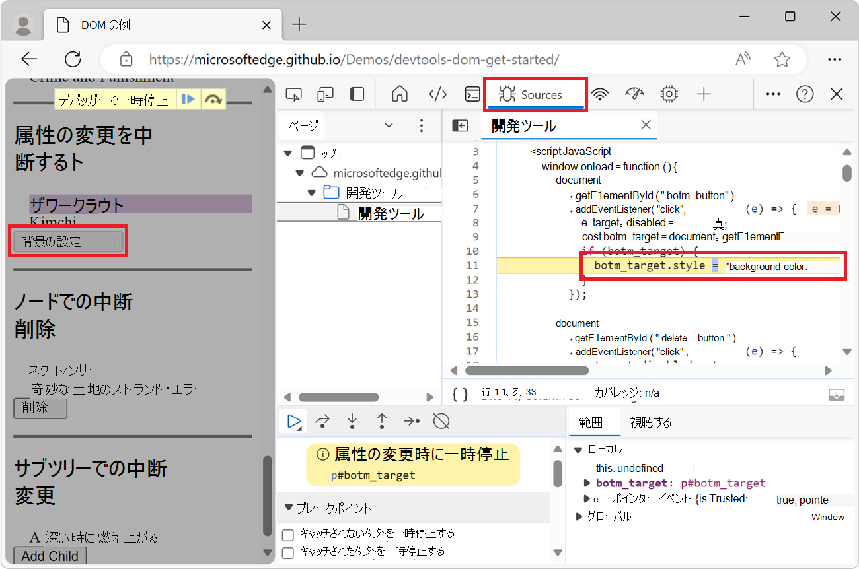This screenshot has width=859, height=569.
Task: Add page to favorites star
Action: pyautogui.click(x=782, y=59)
